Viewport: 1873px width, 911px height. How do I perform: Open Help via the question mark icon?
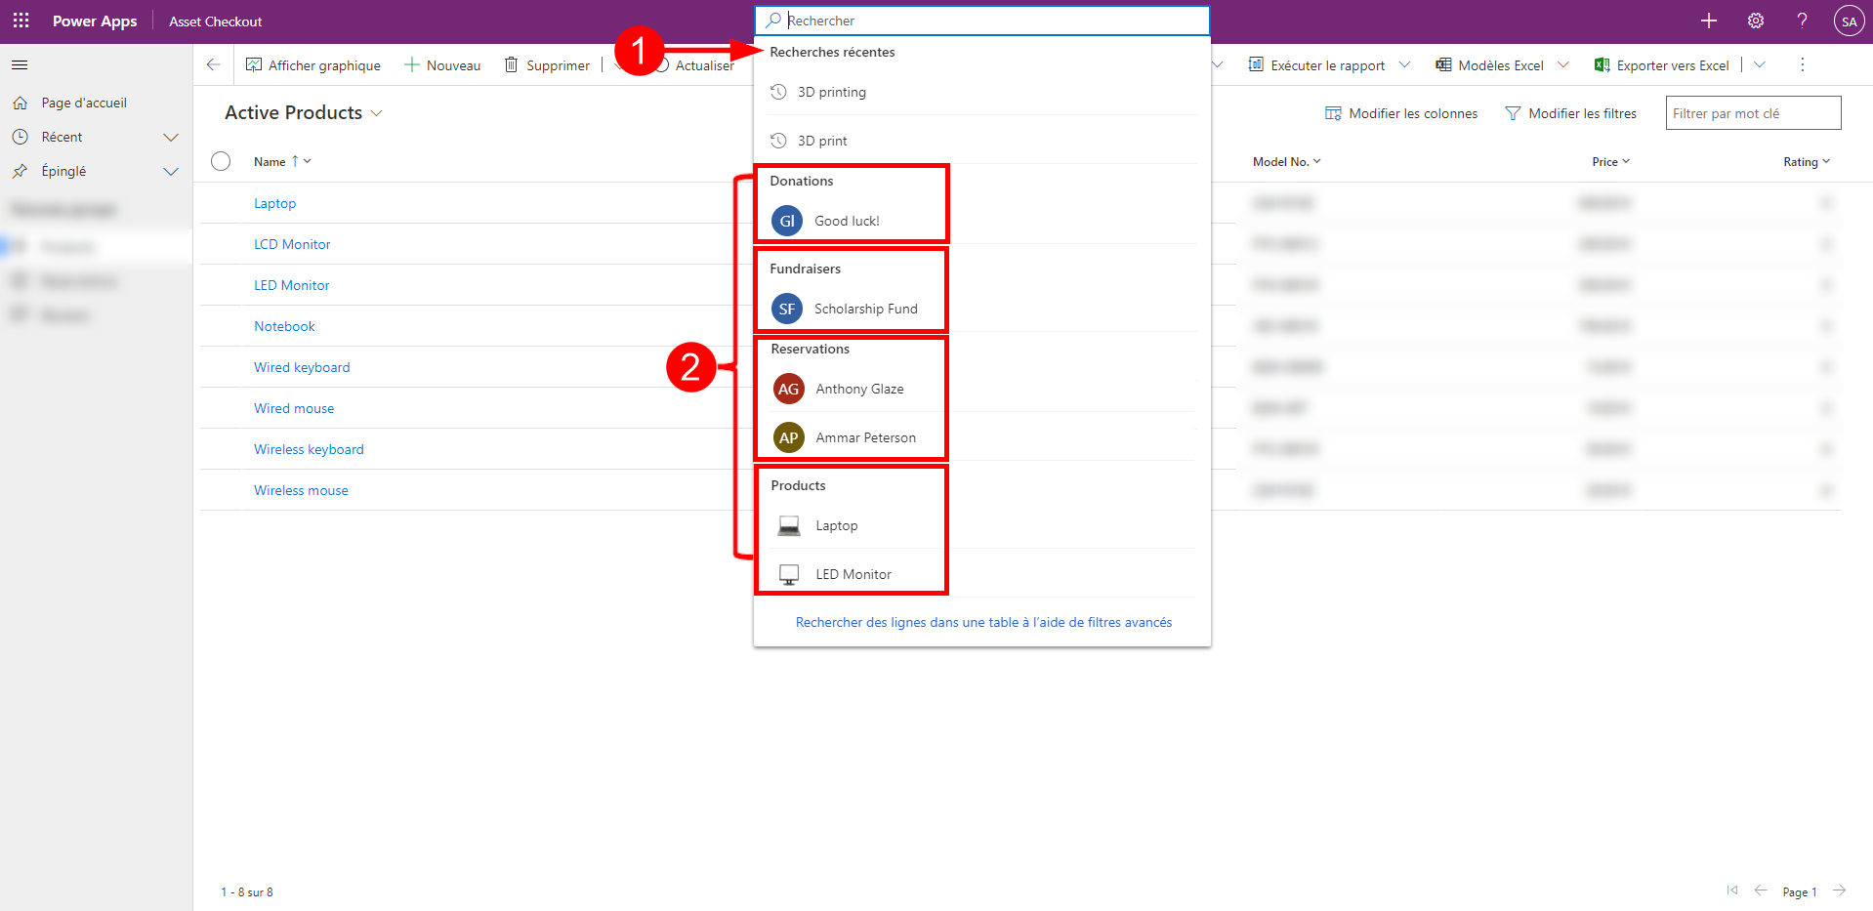1802,21
